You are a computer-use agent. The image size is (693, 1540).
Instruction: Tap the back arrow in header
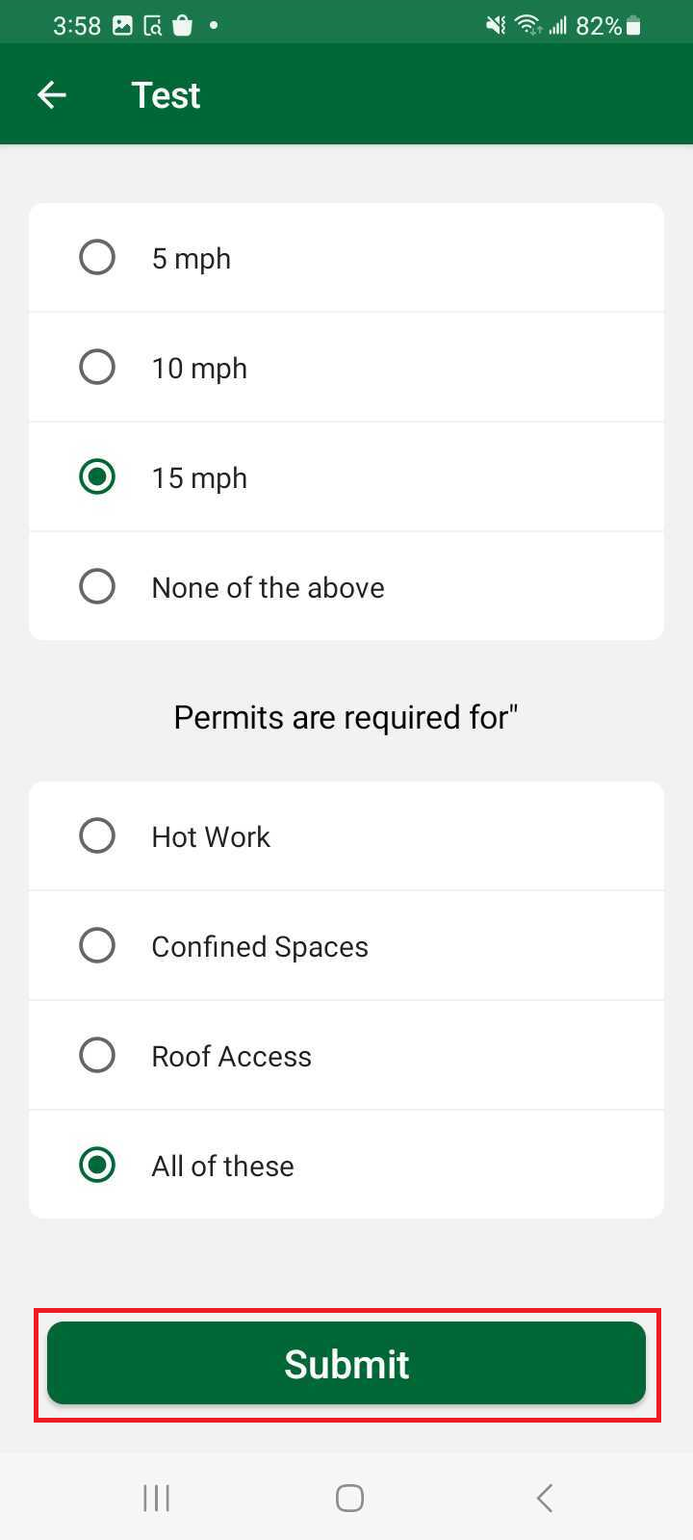click(52, 94)
